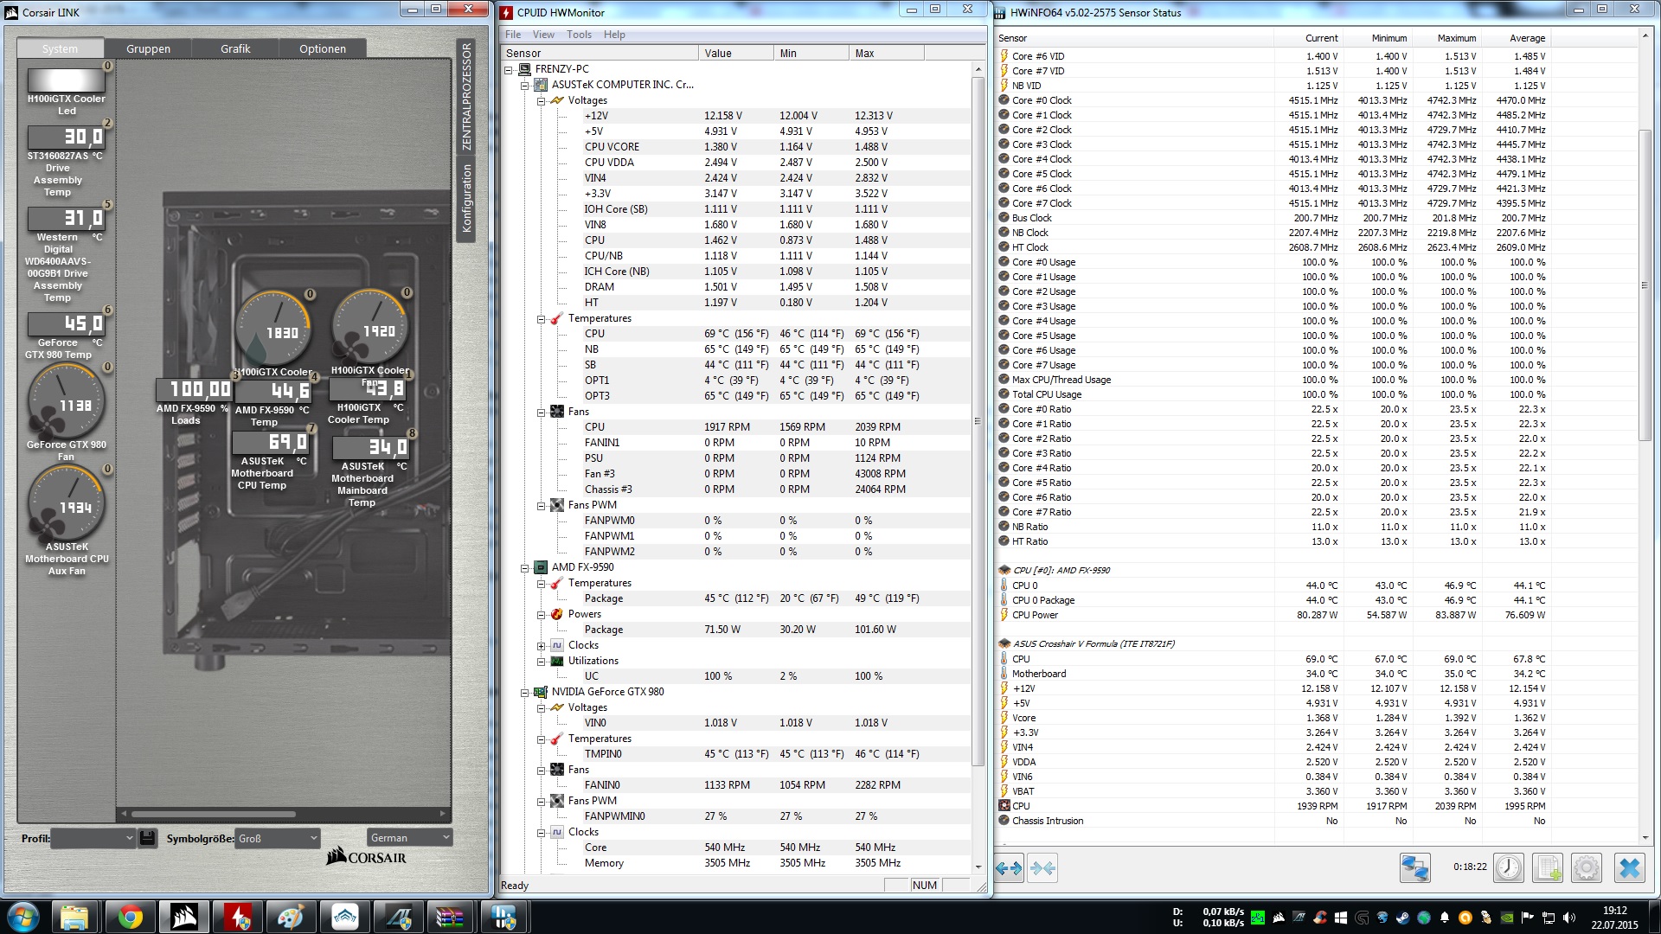1661x934 pixels.
Task: Open the Symbolgröße dropdown showing Groß
Action: [x=278, y=838]
